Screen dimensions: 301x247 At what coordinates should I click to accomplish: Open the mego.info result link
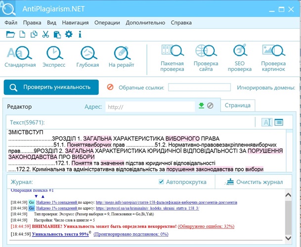point(167,202)
